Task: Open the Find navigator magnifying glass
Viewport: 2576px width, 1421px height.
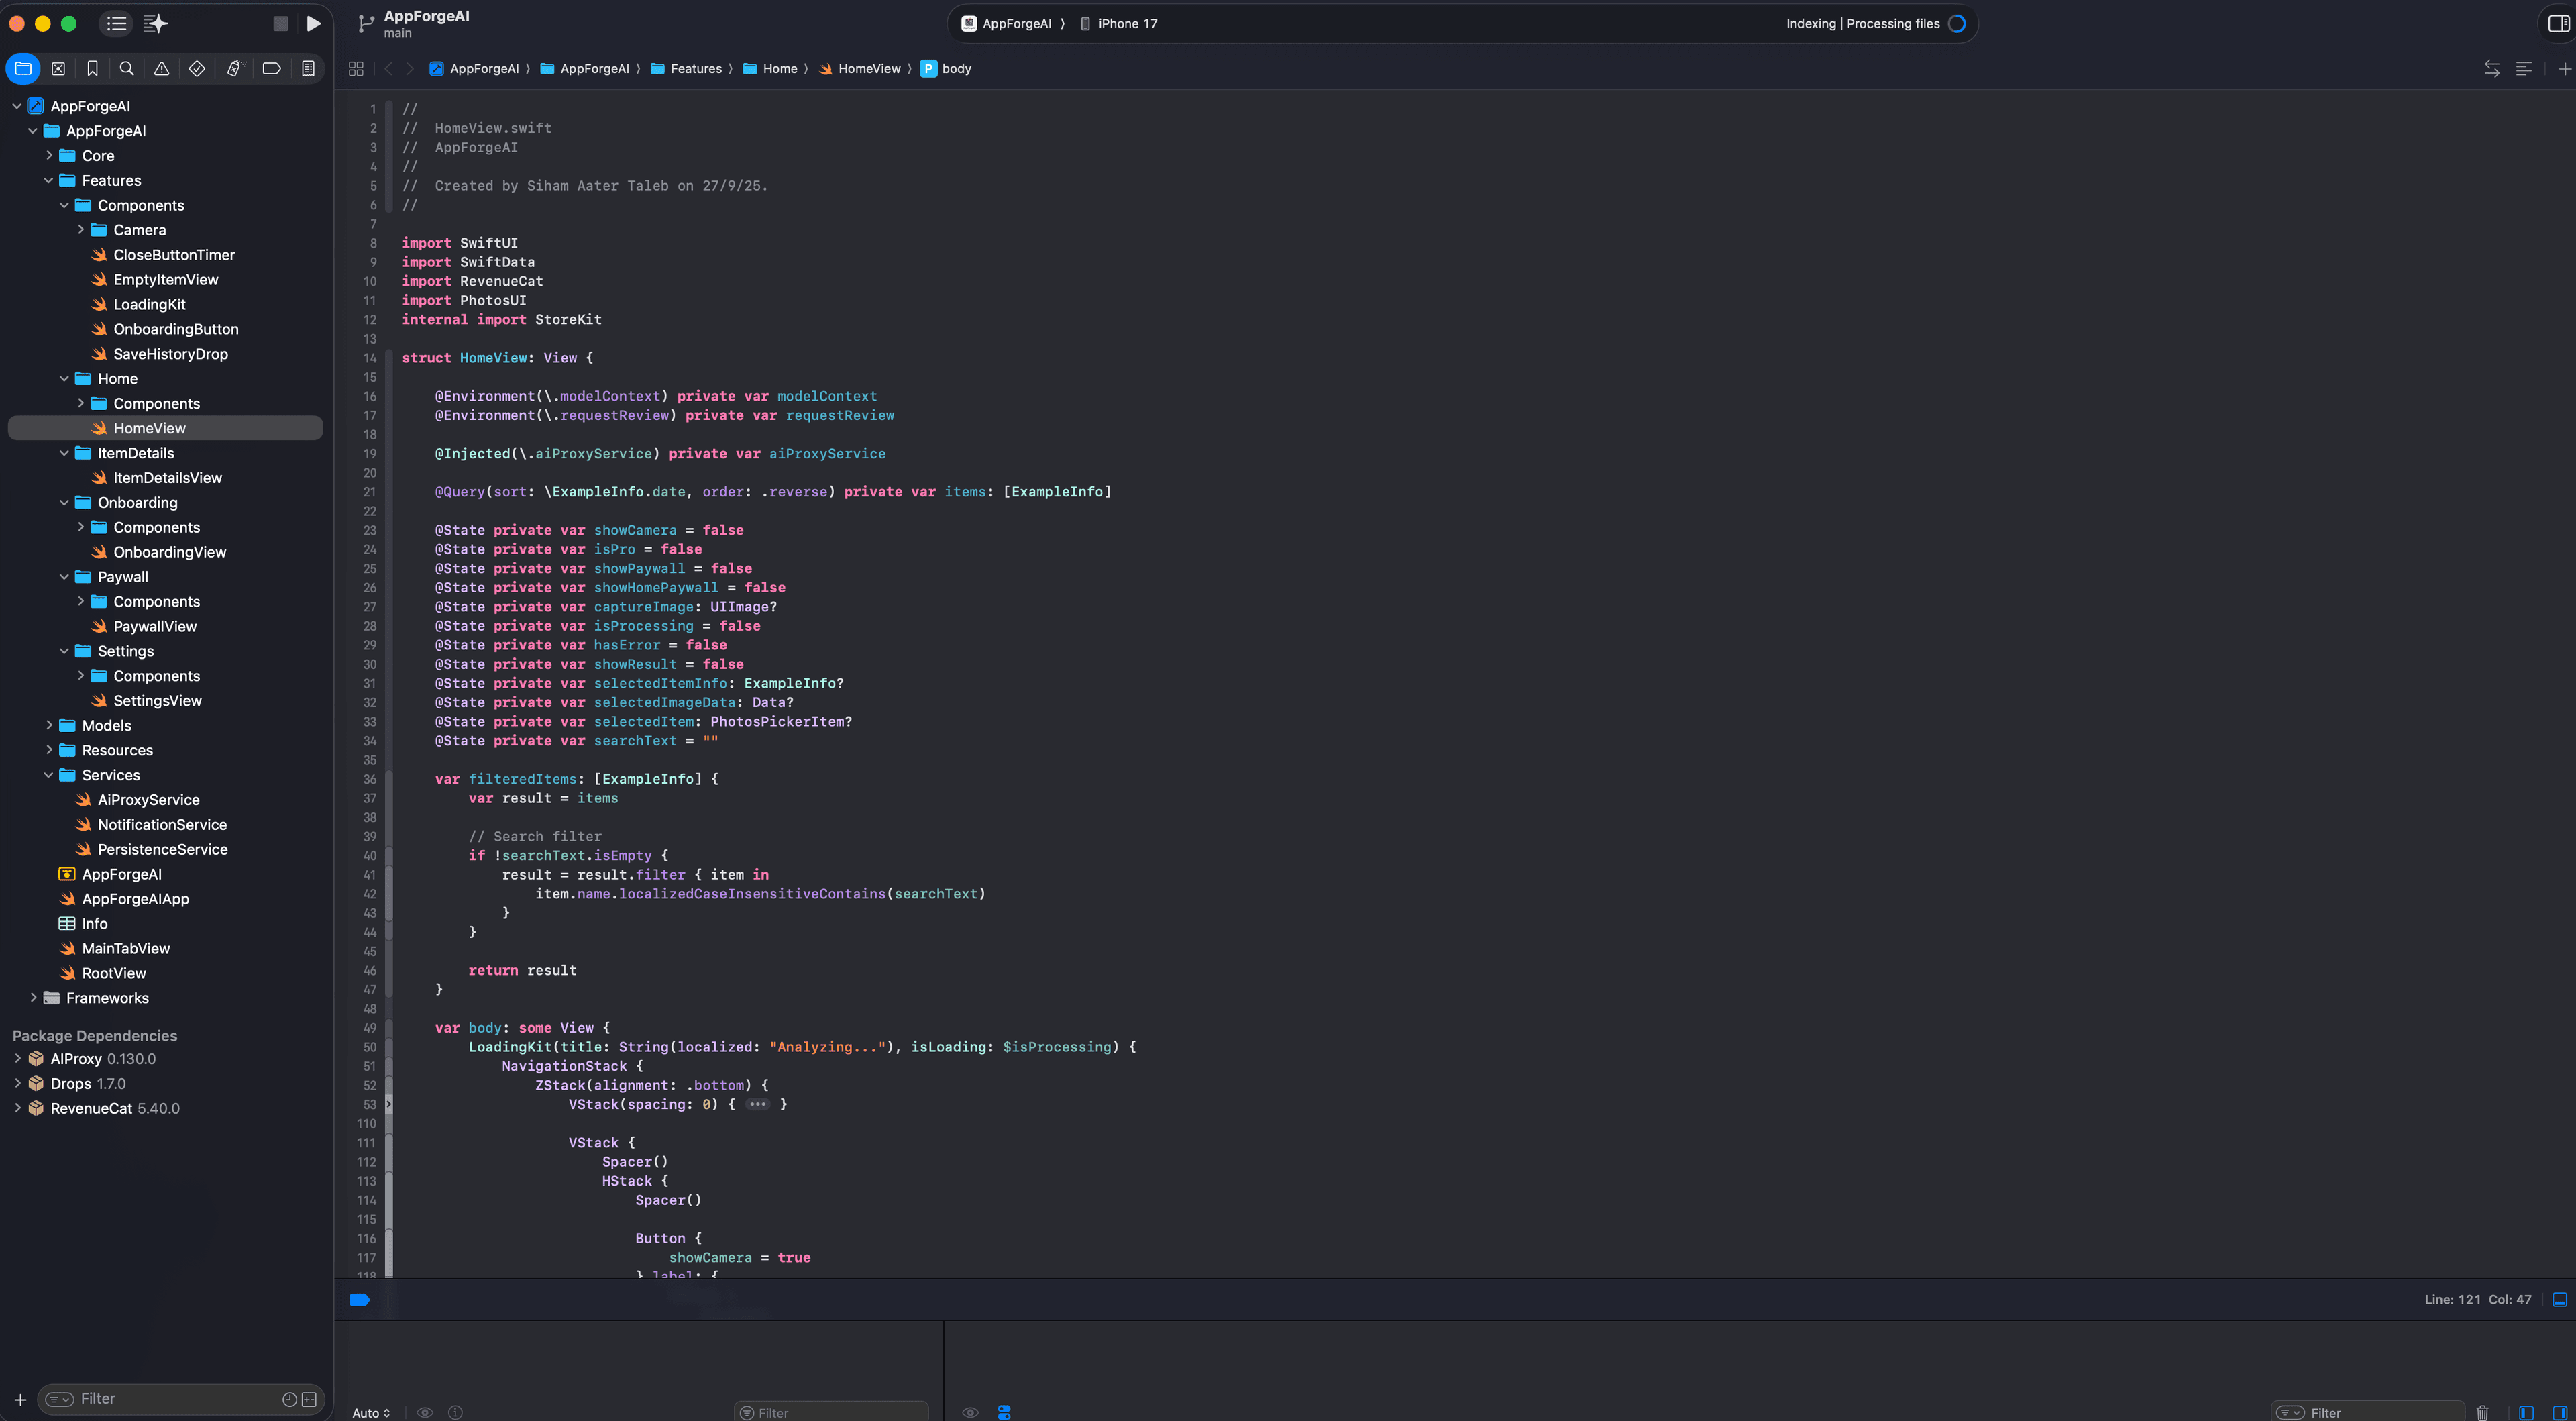Action: pos(126,68)
